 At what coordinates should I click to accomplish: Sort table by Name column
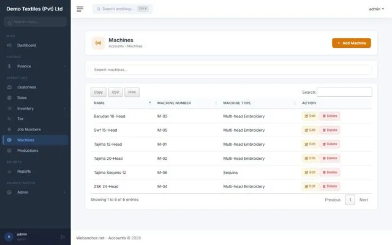point(122,103)
